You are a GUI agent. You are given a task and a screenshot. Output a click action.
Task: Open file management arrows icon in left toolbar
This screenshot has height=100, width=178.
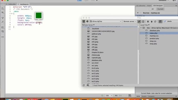click(3, 12)
